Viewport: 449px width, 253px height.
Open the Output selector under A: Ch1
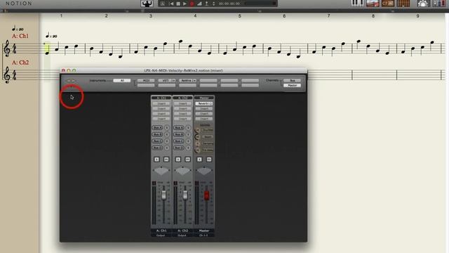(x=161, y=235)
